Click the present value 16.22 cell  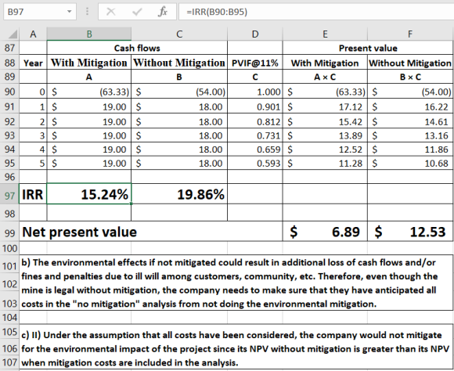(410, 106)
